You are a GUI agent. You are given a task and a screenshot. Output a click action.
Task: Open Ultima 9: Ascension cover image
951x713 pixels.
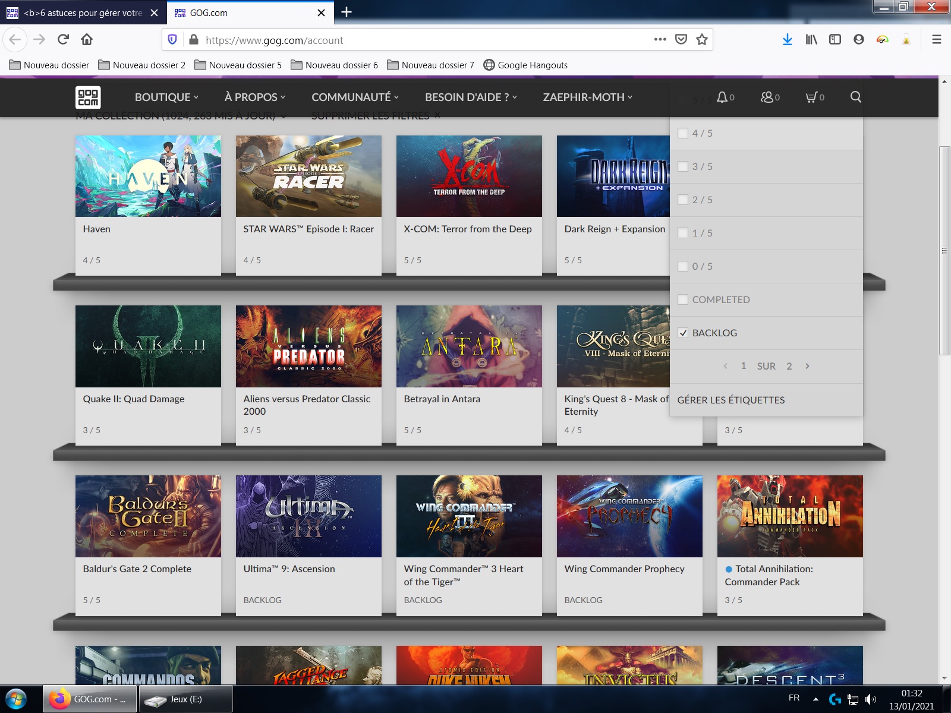(x=308, y=516)
